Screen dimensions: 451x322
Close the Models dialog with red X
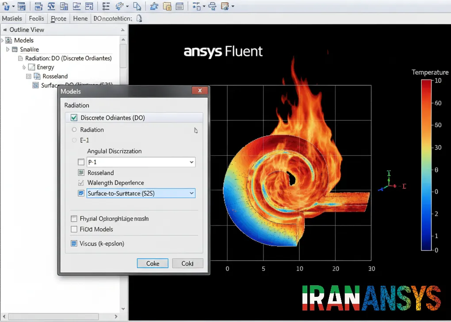200,91
